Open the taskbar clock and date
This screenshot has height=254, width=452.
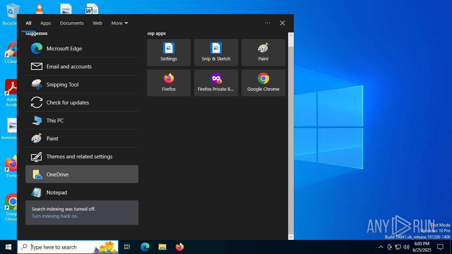422,247
